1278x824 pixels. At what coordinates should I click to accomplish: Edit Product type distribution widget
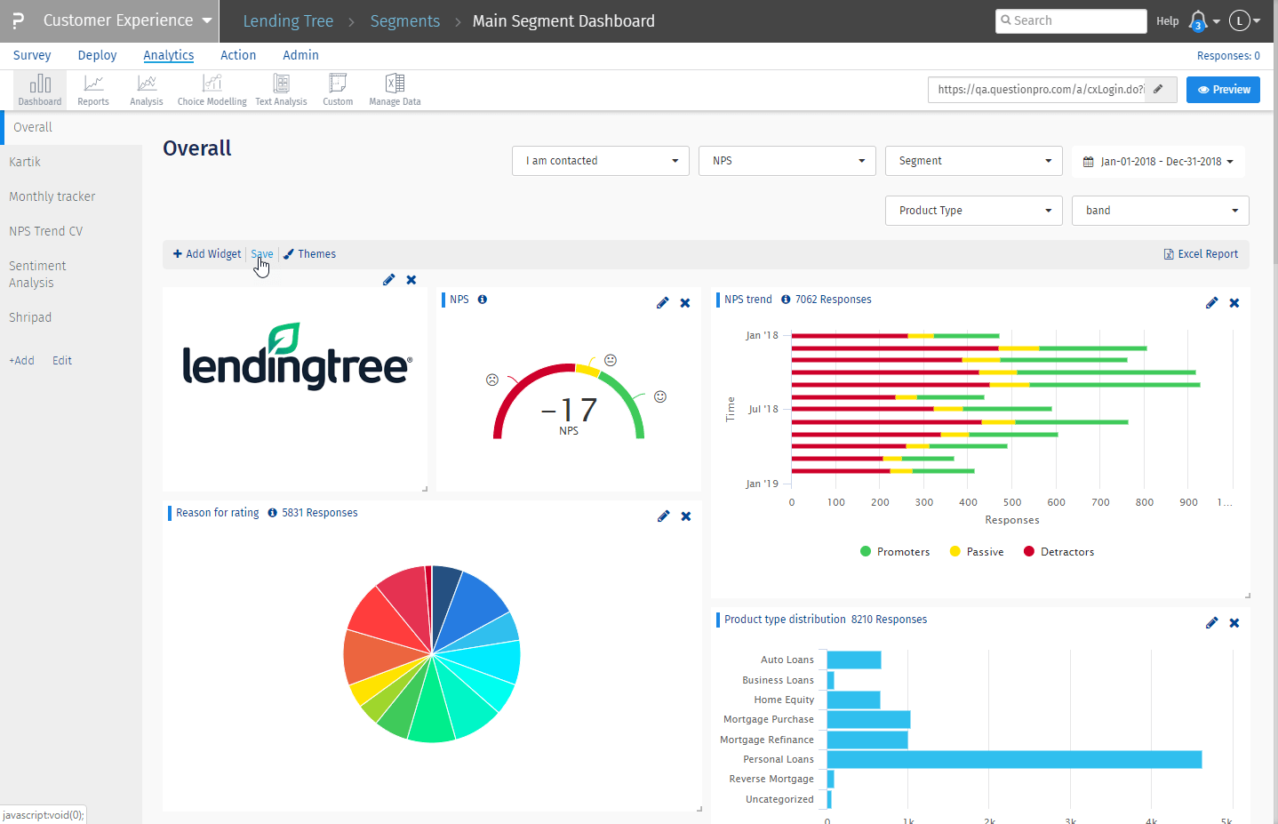(1211, 623)
